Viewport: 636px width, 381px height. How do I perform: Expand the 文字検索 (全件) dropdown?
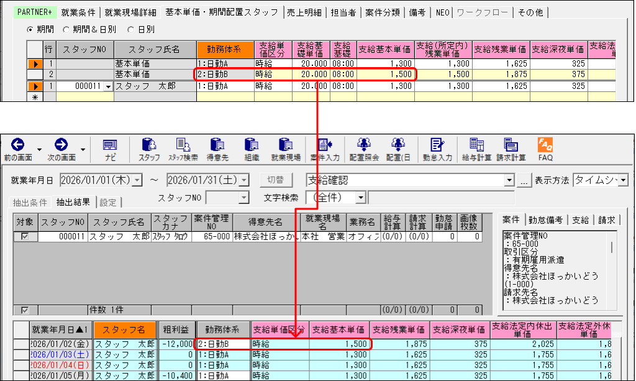(x=360, y=198)
